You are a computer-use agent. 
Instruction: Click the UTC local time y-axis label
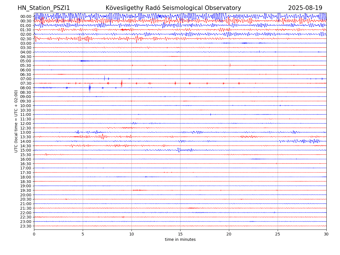16,121
